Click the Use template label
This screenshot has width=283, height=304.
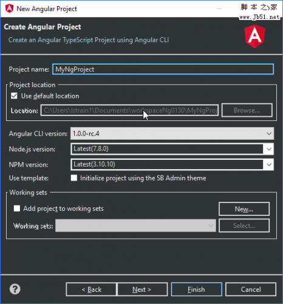29,178
